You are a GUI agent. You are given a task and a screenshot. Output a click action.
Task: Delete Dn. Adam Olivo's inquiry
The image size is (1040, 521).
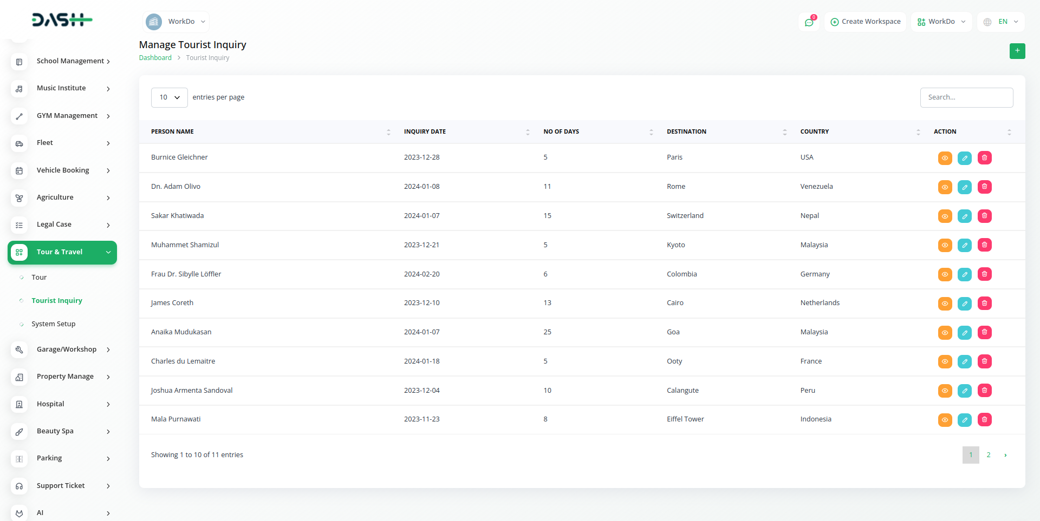pyautogui.click(x=984, y=187)
